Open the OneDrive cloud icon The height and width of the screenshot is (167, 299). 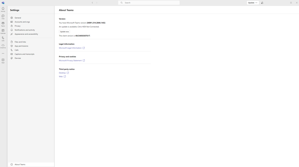coord(3,46)
